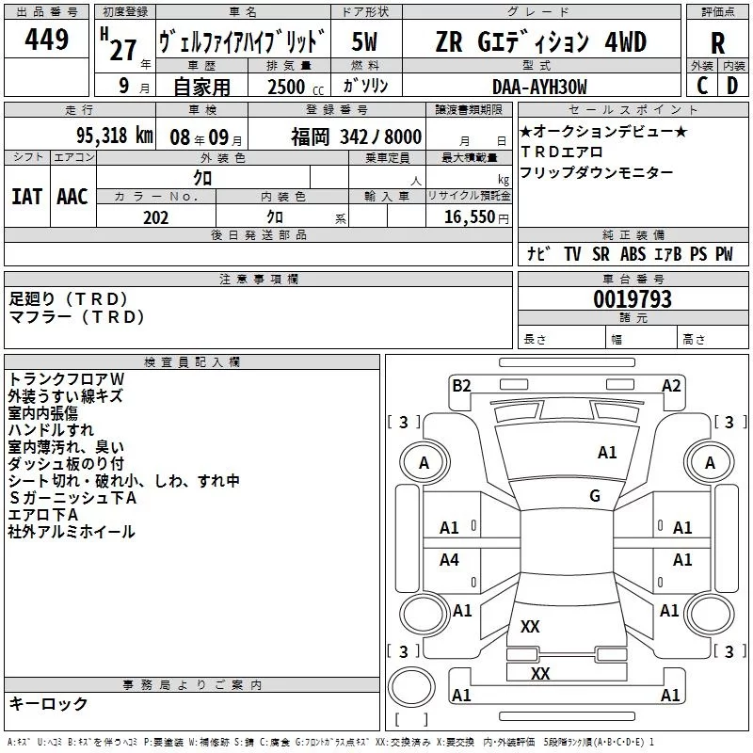Click the IAT shift type cell
This screenshot has height=753, width=753.
point(26,196)
